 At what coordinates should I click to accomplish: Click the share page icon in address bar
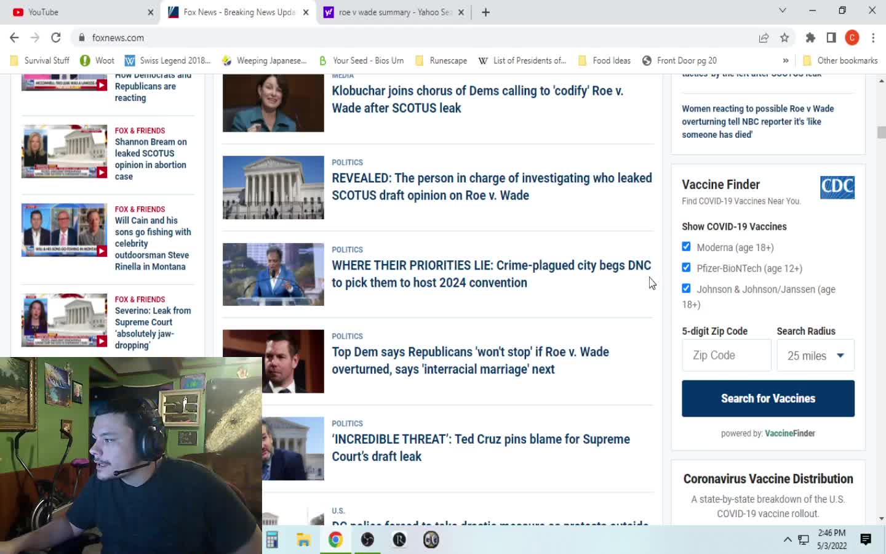pos(764,38)
